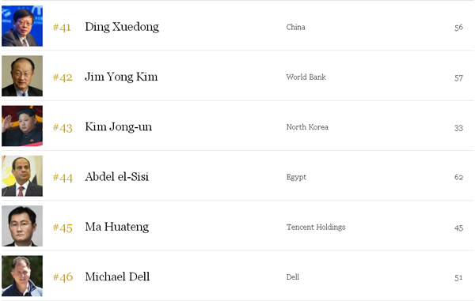Click Ma Huateng's headshot thumbnail
475x301 pixels.
coord(22,226)
